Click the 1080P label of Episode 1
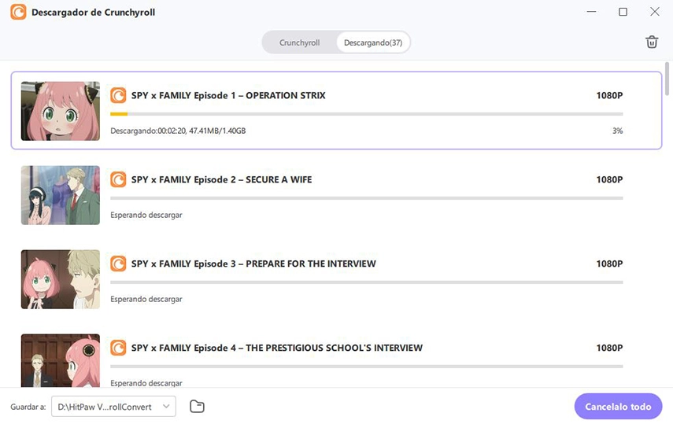Image resolution: width=673 pixels, height=424 pixels. [609, 95]
